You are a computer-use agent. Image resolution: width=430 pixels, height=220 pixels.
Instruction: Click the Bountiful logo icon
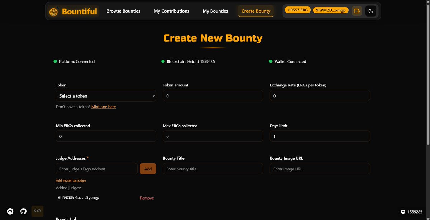pos(54,11)
